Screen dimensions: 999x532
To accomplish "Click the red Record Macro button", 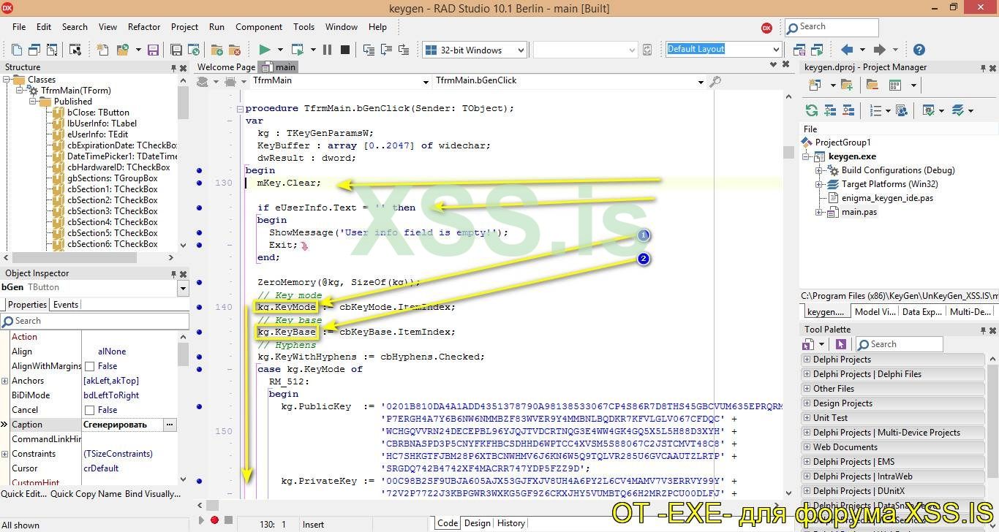I will [x=214, y=520].
